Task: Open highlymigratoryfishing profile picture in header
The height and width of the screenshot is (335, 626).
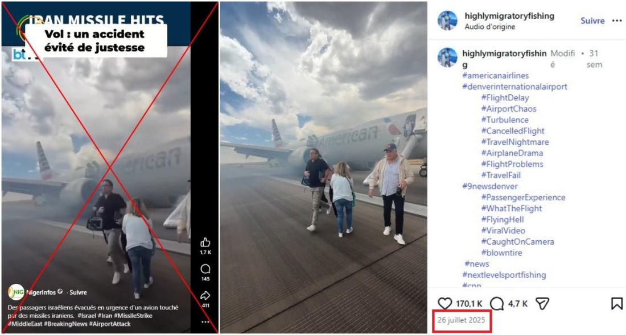Action: click(x=447, y=20)
